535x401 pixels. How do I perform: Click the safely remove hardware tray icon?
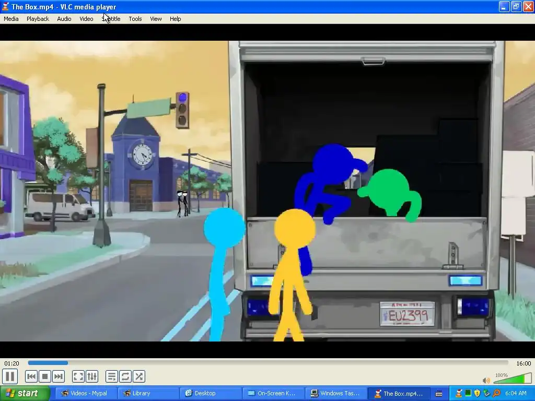click(x=486, y=393)
